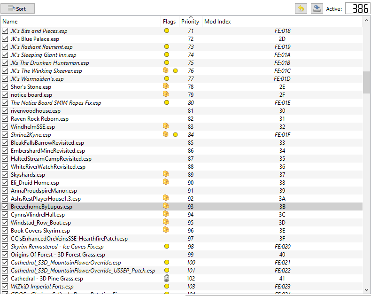Click the create backup icon
Screen dimensions: 371x296
click(x=317, y=9)
